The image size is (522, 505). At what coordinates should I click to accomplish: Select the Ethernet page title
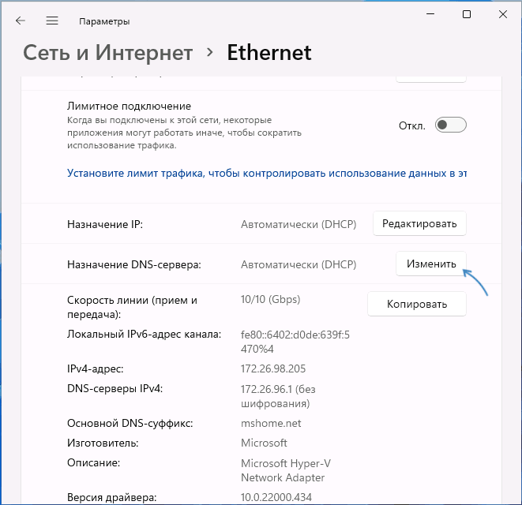click(x=269, y=53)
